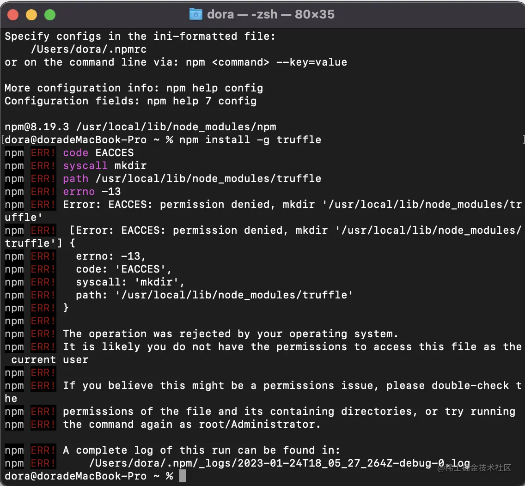Click the home folder icon in title bar
The image size is (525, 486).
(x=196, y=14)
